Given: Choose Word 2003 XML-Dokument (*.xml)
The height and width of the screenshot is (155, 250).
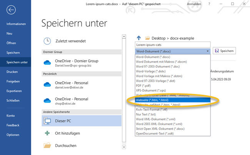Looking at the screenshot, I should coord(173,124).
